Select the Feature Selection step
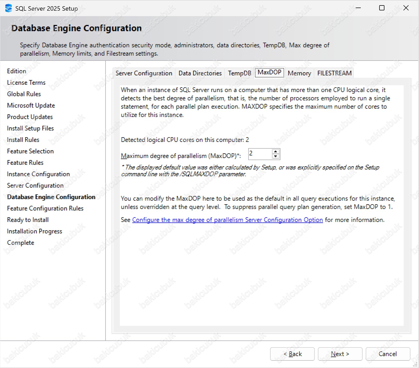This screenshot has height=368, width=419. (x=30, y=151)
